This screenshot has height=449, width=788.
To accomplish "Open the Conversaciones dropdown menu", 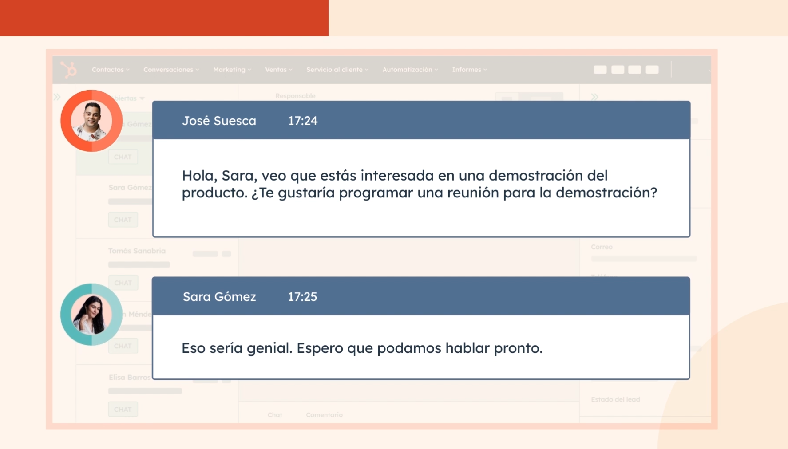I will [171, 70].
